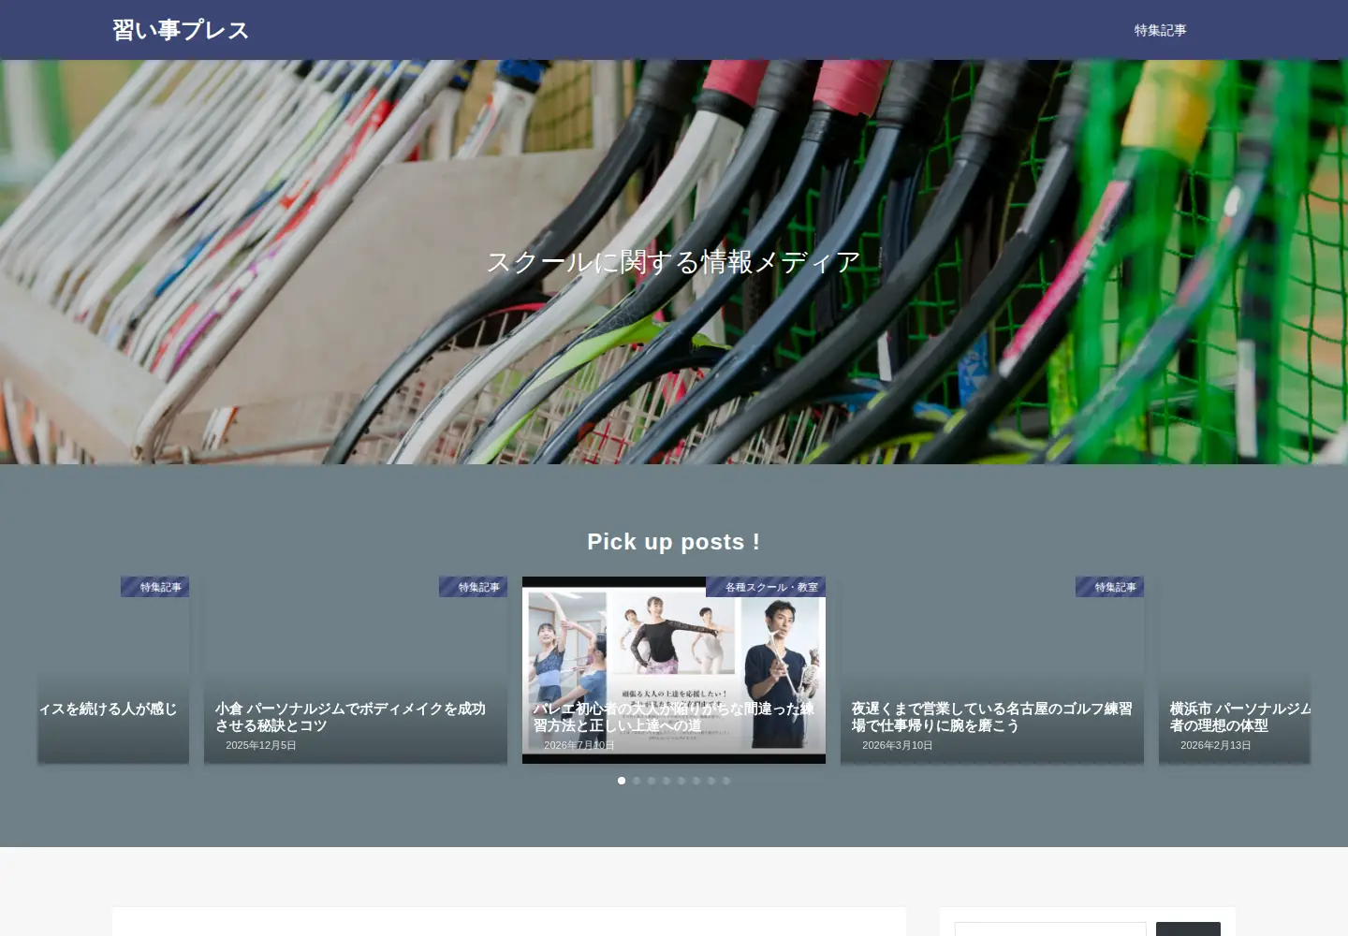Open the 特集記事 navigation menu item

(x=1160, y=30)
